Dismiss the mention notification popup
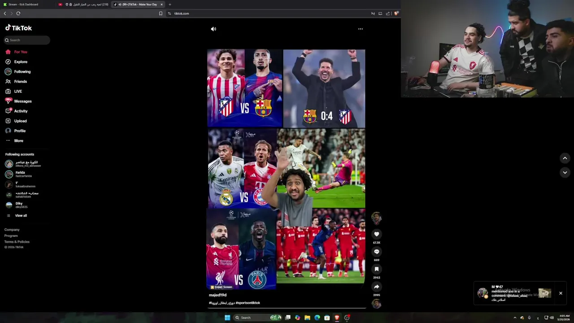Image resolution: width=574 pixels, height=323 pixels. click(561, 293)
